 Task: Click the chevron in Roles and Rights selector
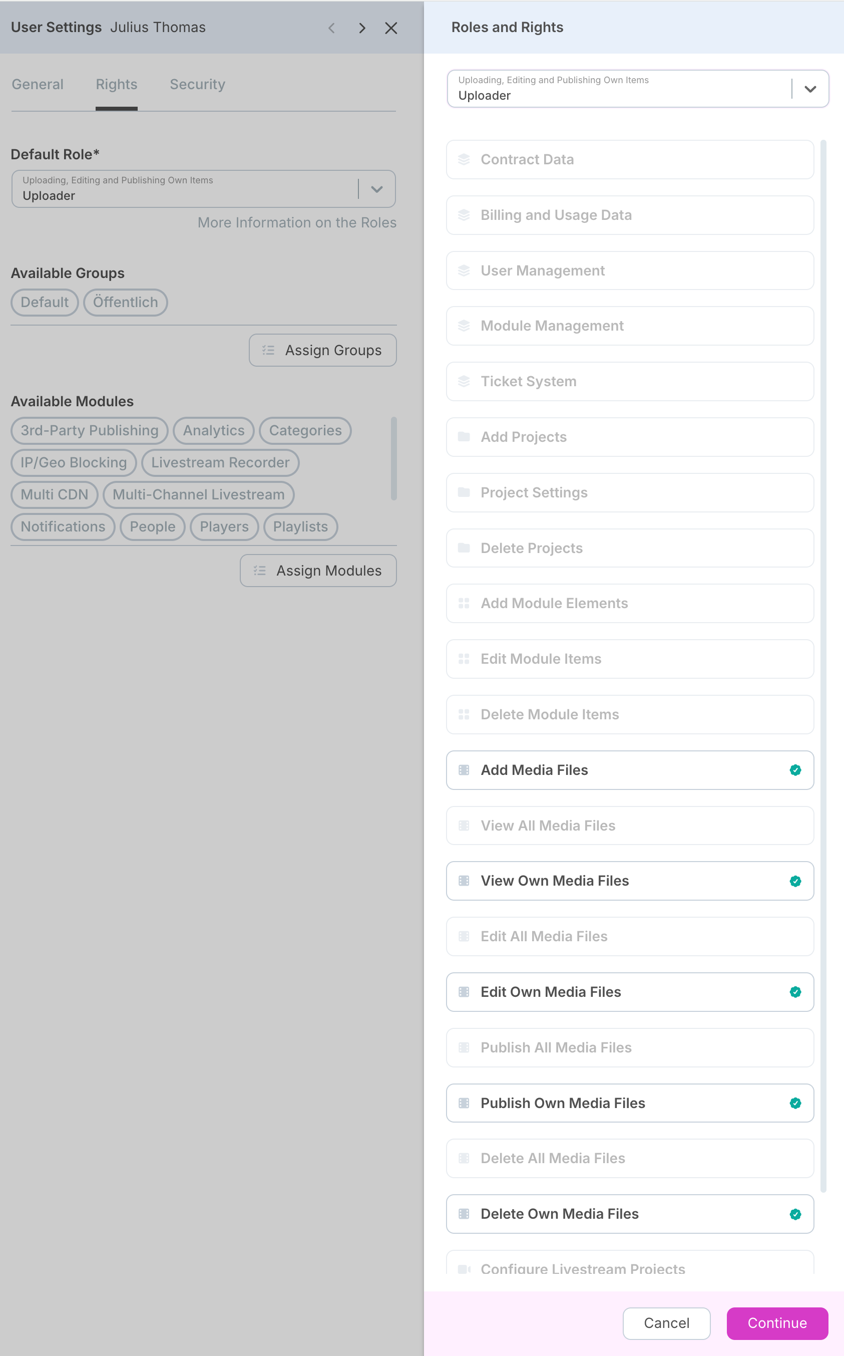click(810, 89)
